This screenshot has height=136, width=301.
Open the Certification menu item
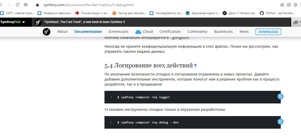(170, 32)
